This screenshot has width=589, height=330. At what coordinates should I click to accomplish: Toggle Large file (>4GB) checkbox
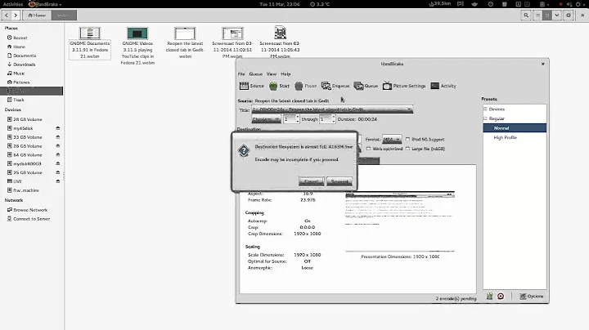pos(407,149)
